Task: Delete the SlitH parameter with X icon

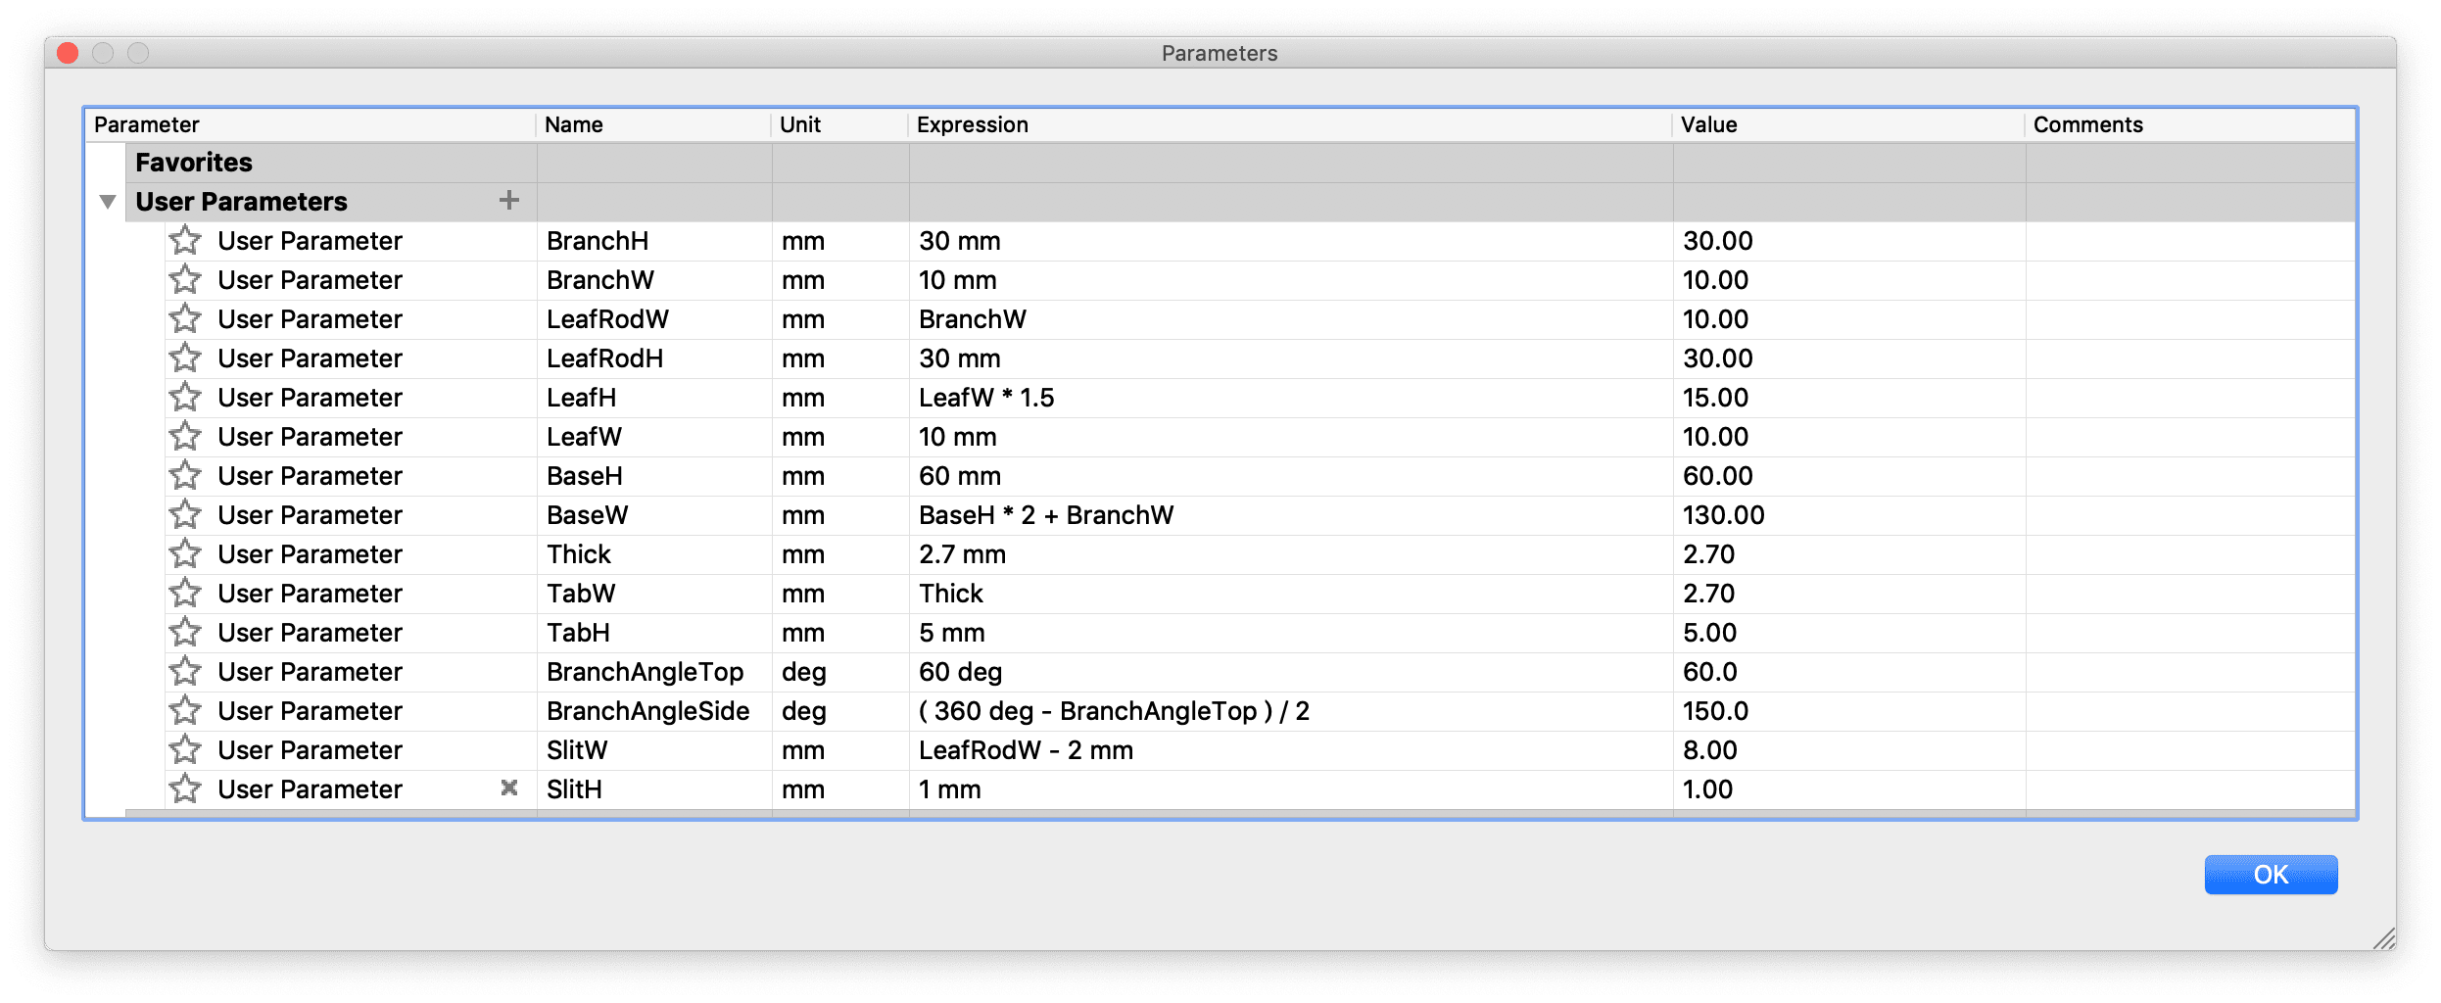Action: pyautogui.click(x=508, y=788)
